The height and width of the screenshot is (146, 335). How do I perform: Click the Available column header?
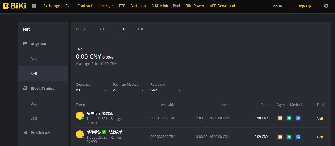pos(168,104)
